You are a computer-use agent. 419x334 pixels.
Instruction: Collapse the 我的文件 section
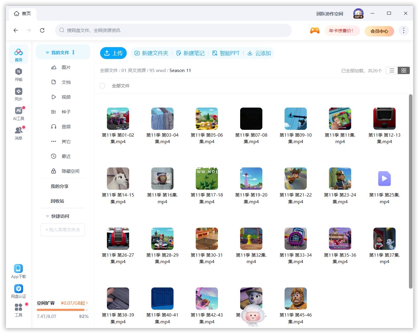(x=47, y=52)
